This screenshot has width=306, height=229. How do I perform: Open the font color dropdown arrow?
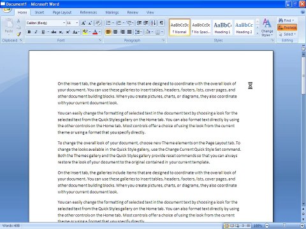[x=99, y=32]
